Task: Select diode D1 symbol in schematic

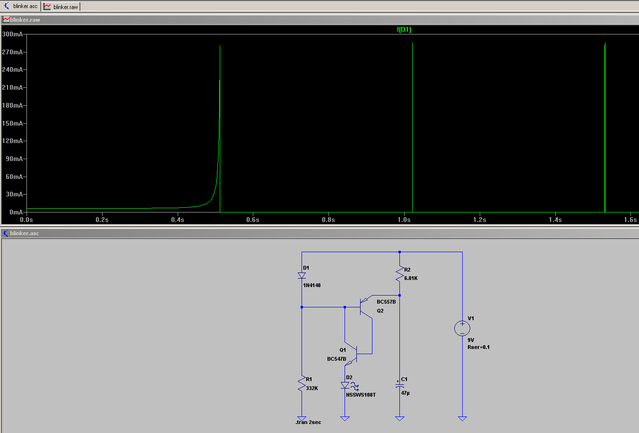Action: tap(302, 275)
